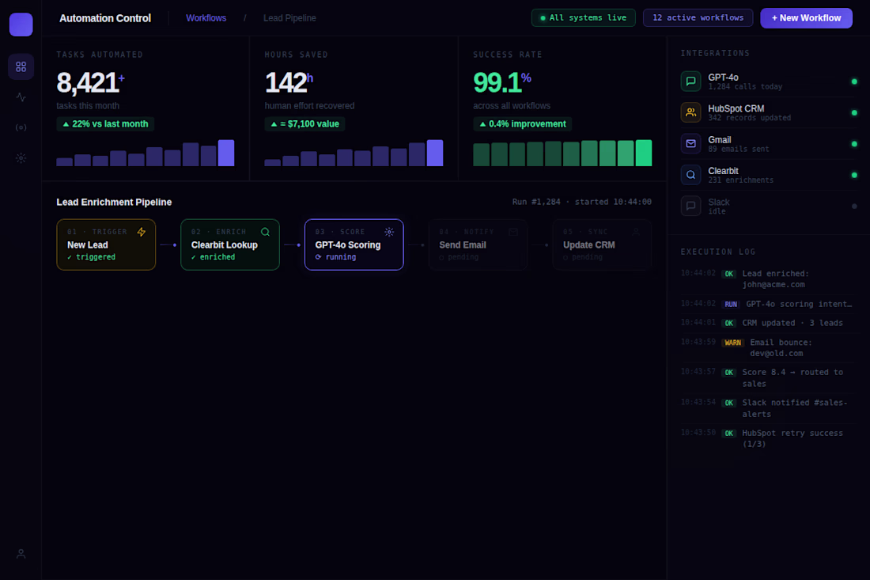Open the Slack idle integration row

click(x=769, y=206)
